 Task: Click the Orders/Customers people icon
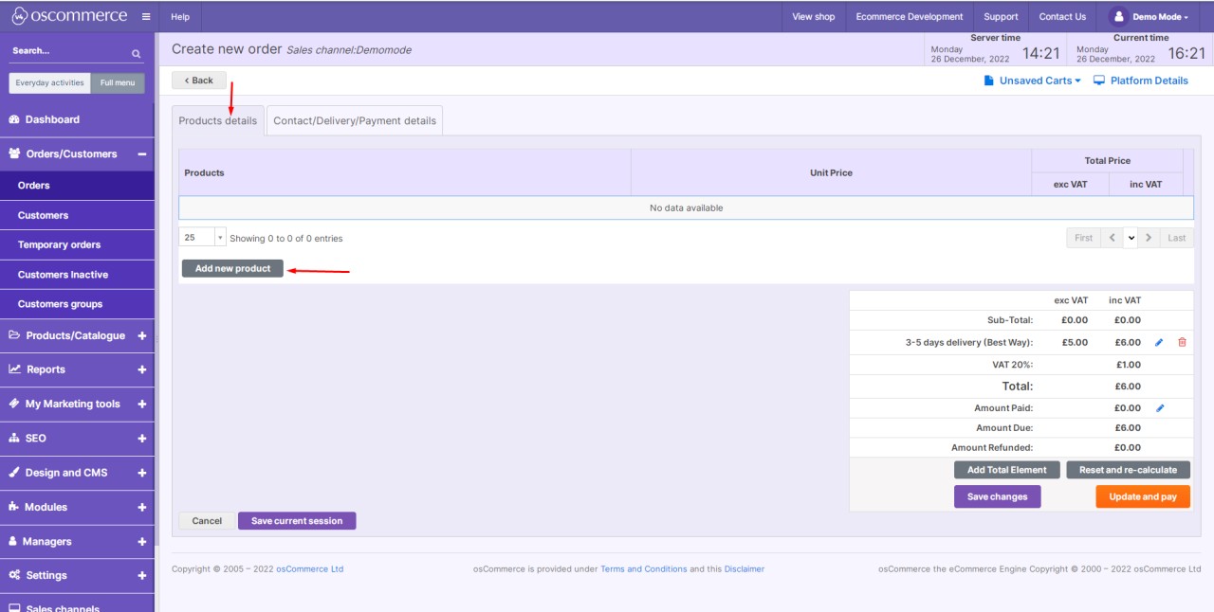[x=14, y=153]
